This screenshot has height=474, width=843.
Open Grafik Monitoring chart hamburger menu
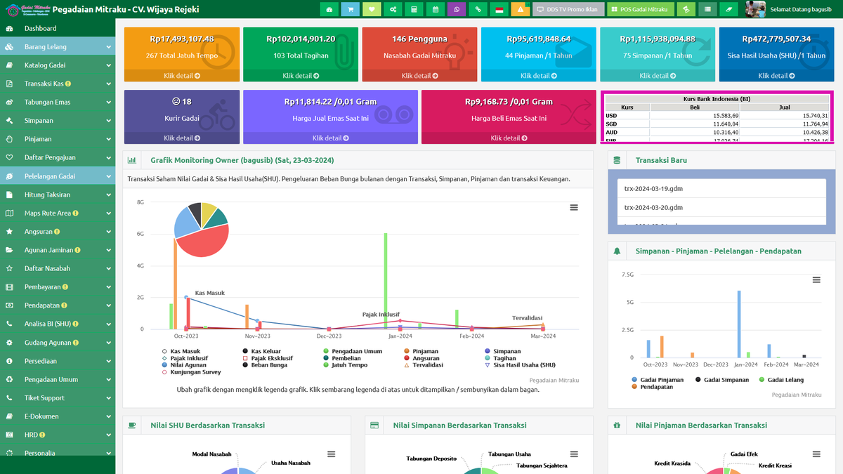(574, 207)
